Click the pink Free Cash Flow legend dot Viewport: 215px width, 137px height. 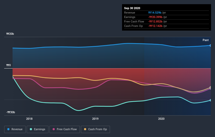coord(54,129)
